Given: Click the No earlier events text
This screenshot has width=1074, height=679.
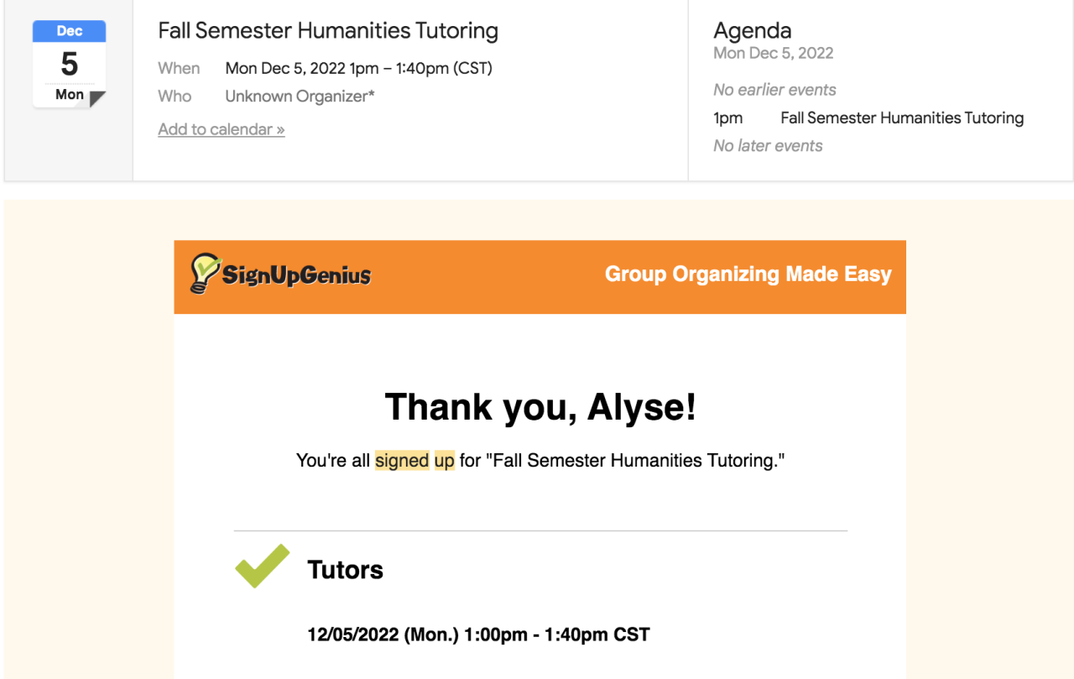Looking at the screenshot, I should coord(774,90).
